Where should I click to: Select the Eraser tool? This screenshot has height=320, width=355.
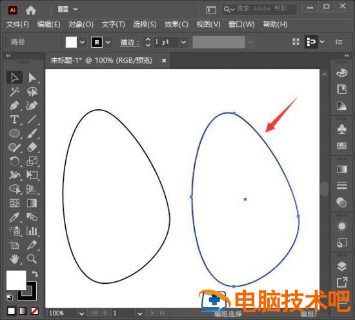pyautogui.click(x=32, y=147)
